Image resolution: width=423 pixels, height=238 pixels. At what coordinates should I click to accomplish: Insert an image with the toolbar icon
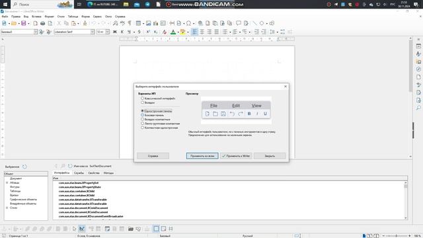(148, 24)
